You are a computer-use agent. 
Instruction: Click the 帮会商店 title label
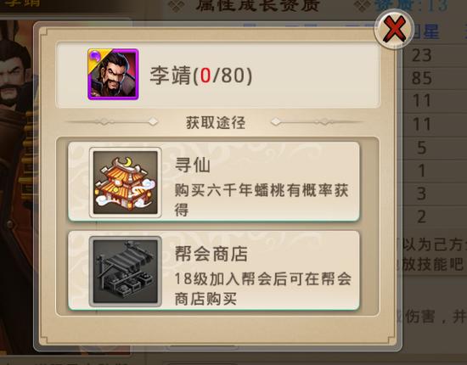211,254
